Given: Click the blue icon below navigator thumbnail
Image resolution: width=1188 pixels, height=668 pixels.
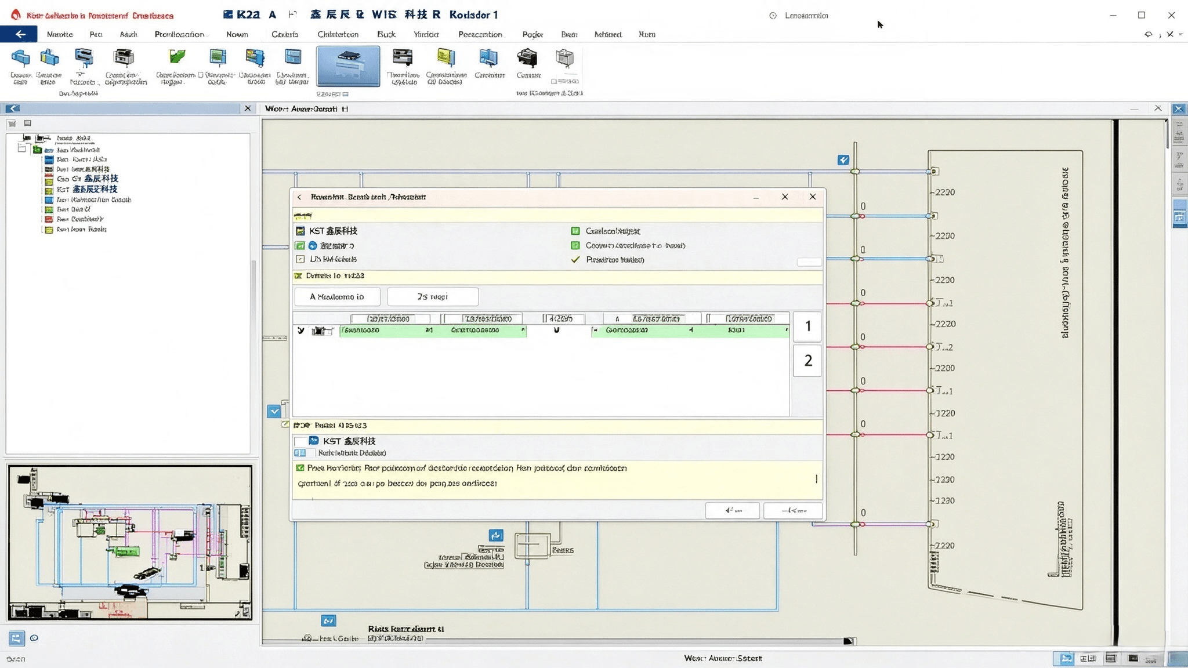Looking at the screenshot, I should [16, 638].
